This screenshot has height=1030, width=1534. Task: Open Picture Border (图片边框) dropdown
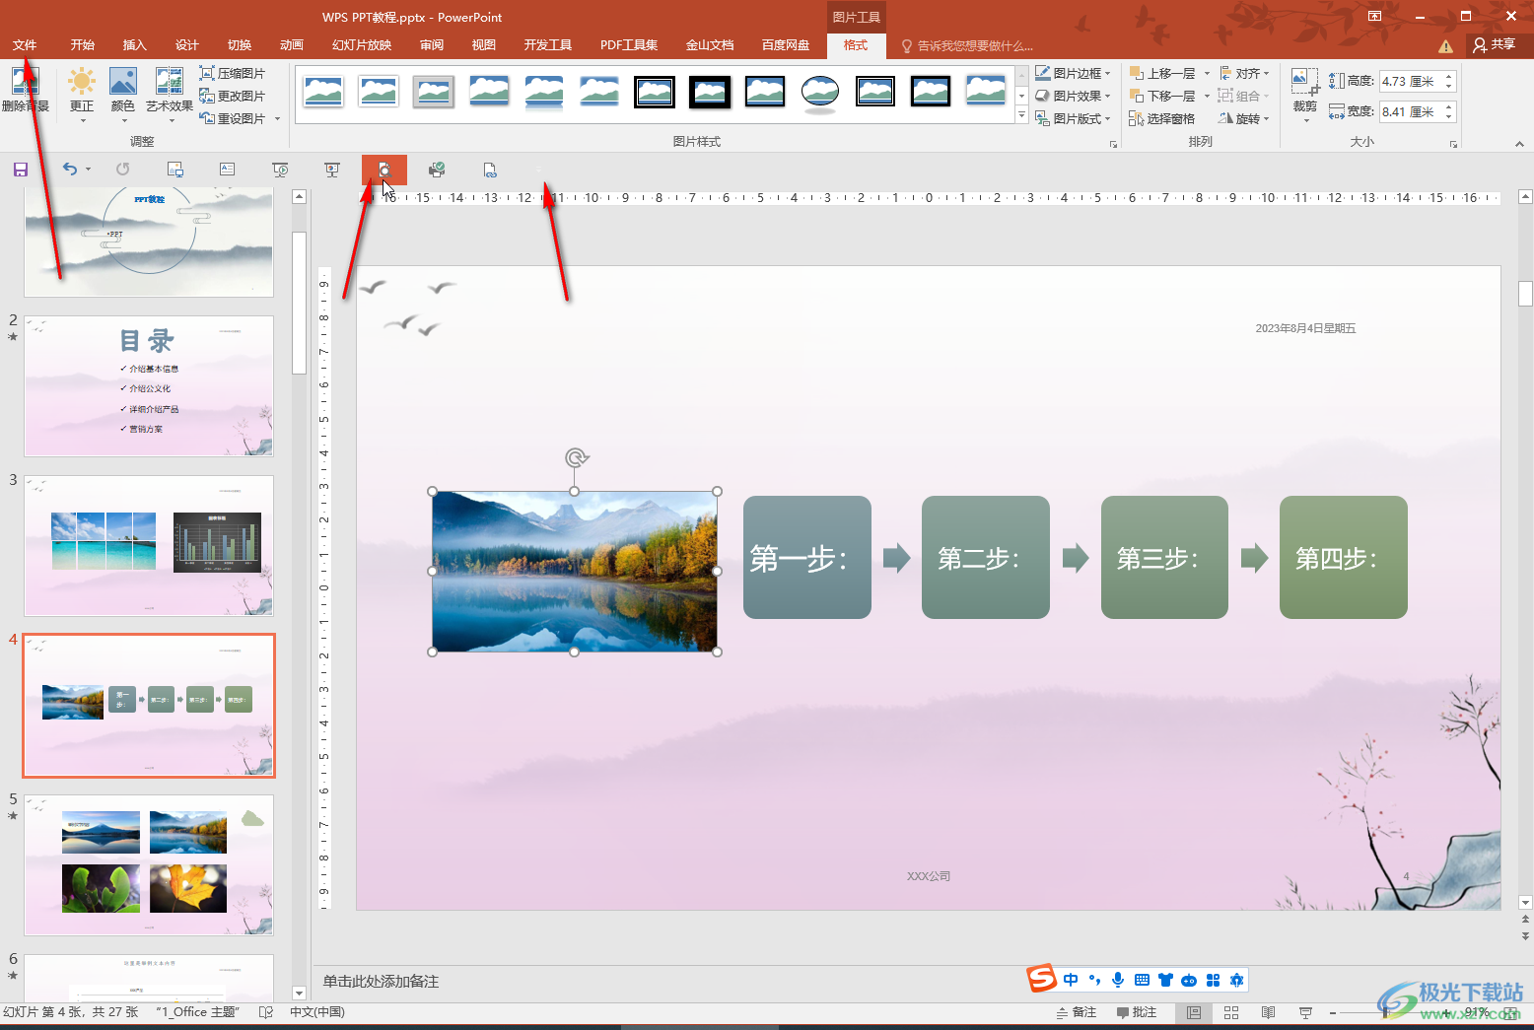click(x=1073, y=73)
